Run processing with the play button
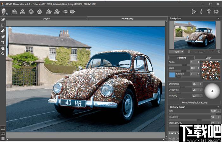 point(194,12)
